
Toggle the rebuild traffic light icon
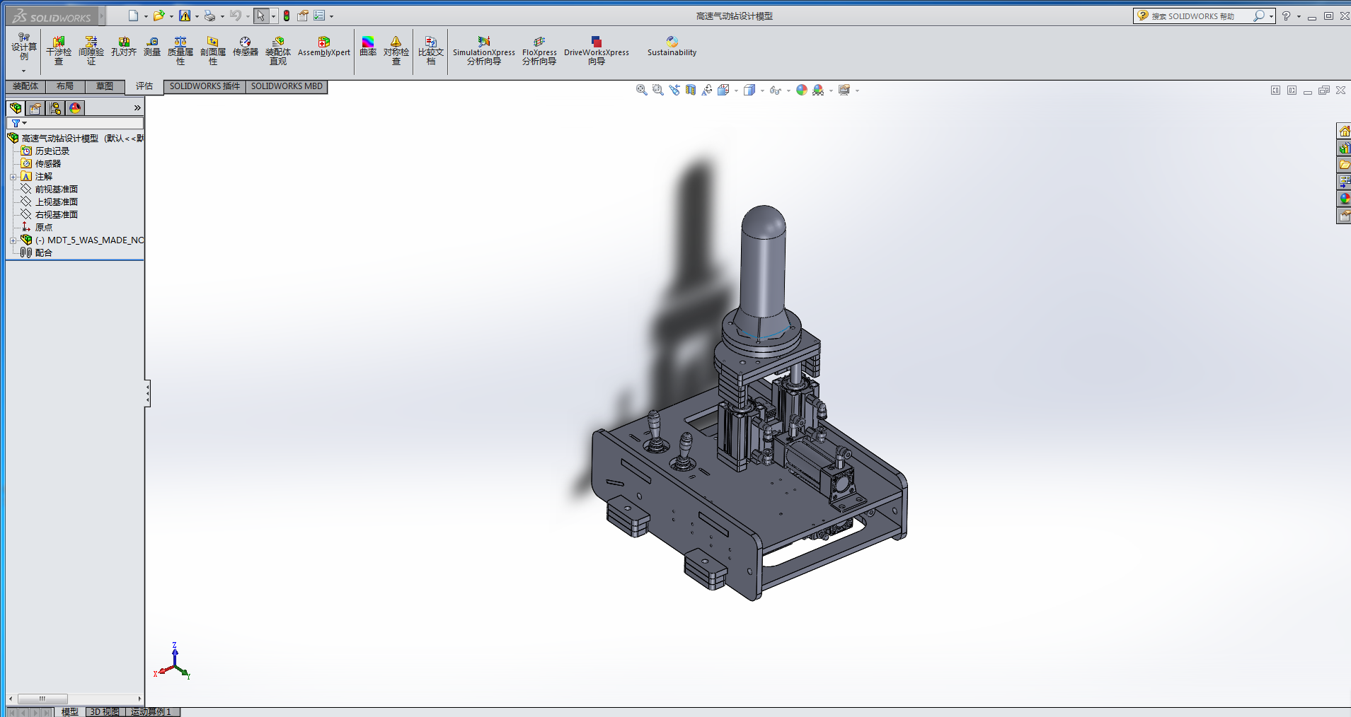287,16
